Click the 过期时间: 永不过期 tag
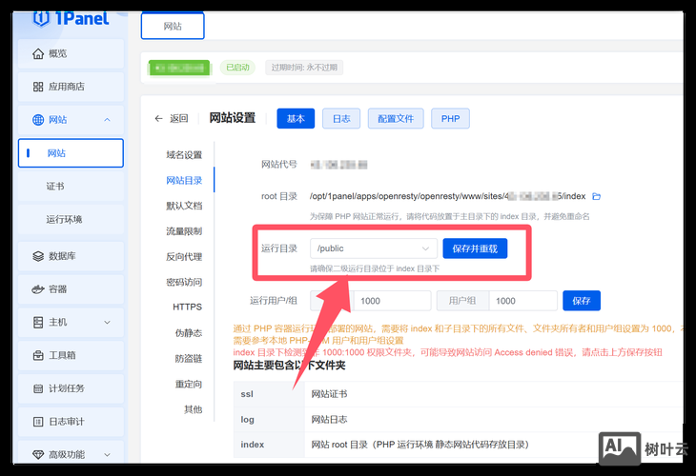The width and height of the screenshot is (696, 476). pos(304,68)
